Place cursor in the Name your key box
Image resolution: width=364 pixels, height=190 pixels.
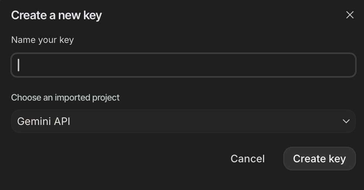click(x=183, y=65)
